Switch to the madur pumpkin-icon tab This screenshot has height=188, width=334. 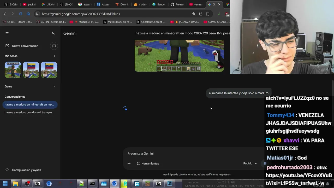140,4
